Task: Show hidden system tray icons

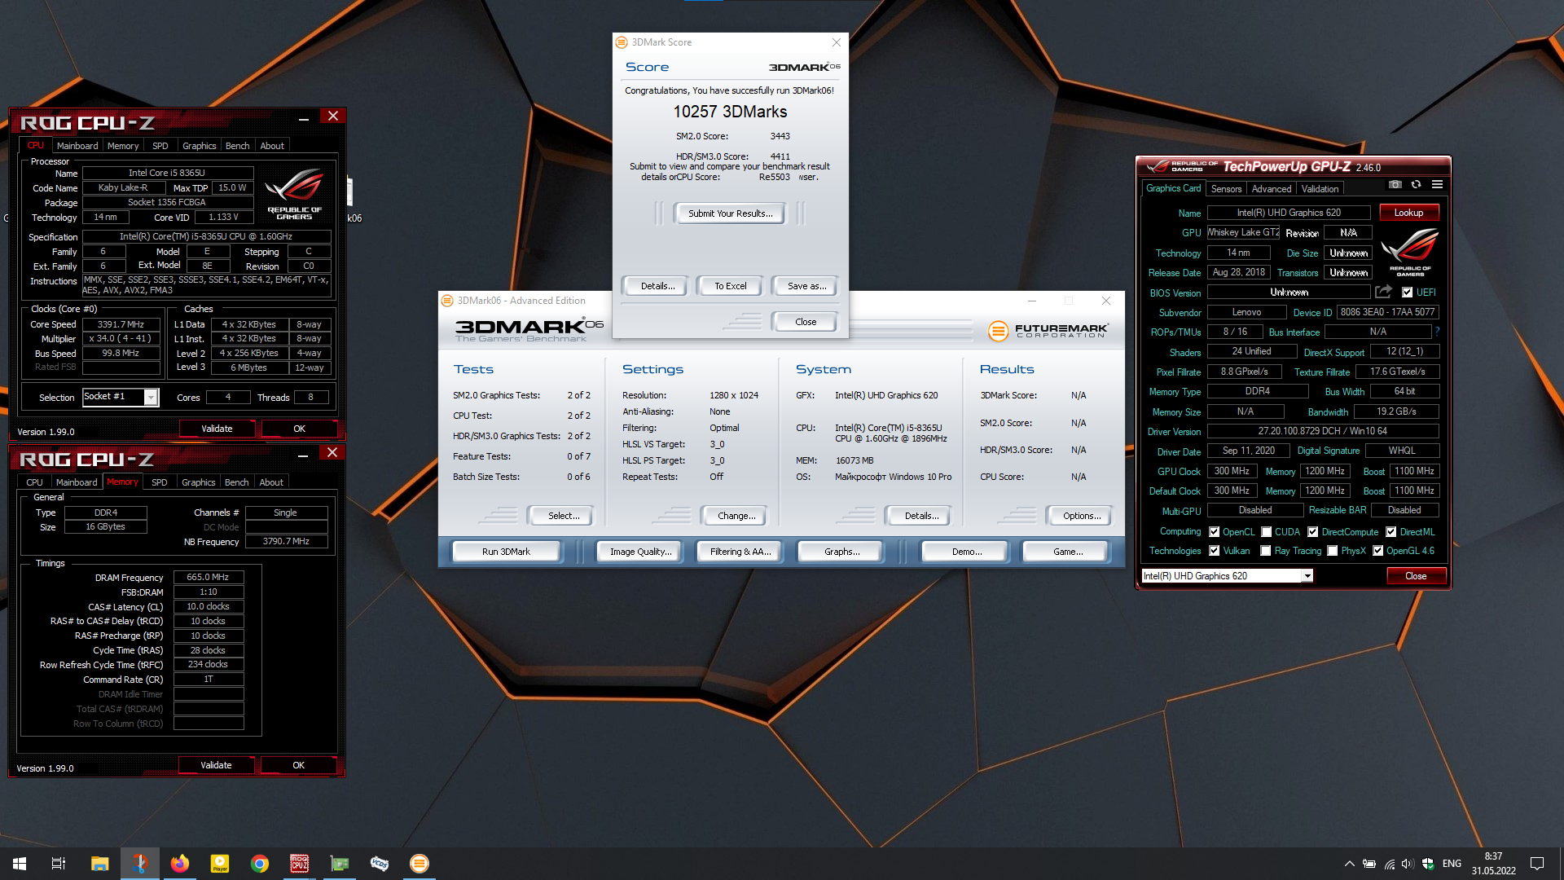Action: click(1350, 864)
